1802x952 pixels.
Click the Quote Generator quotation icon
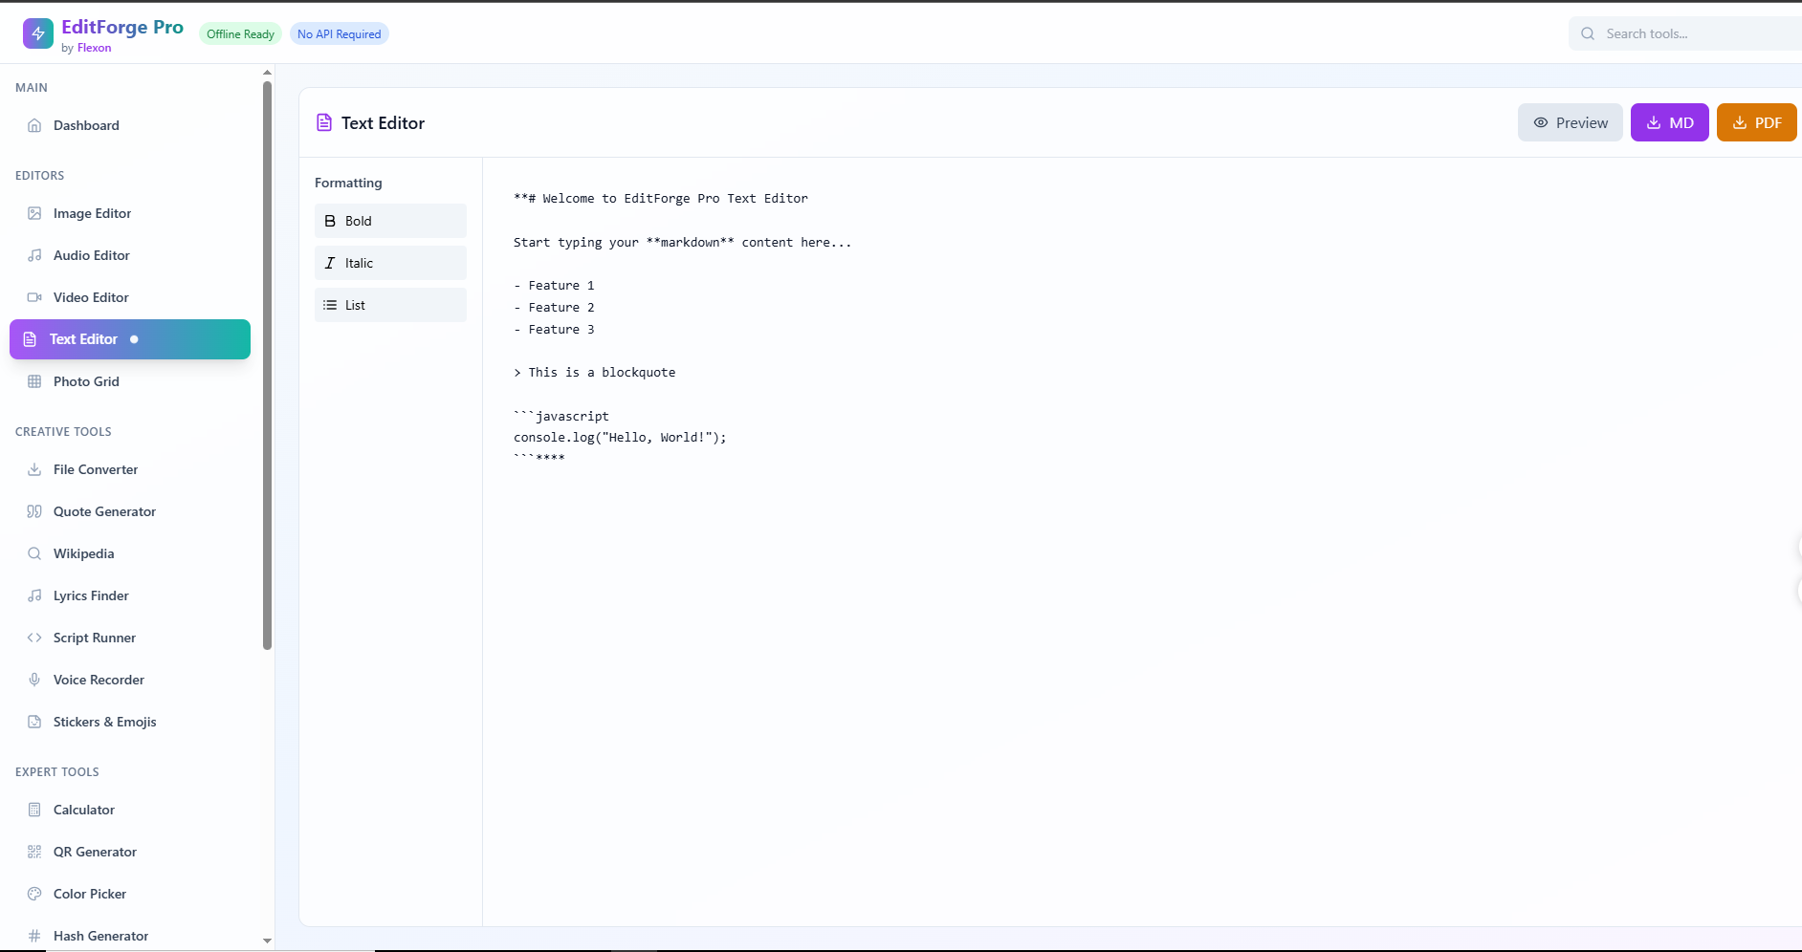click(34, 511)
